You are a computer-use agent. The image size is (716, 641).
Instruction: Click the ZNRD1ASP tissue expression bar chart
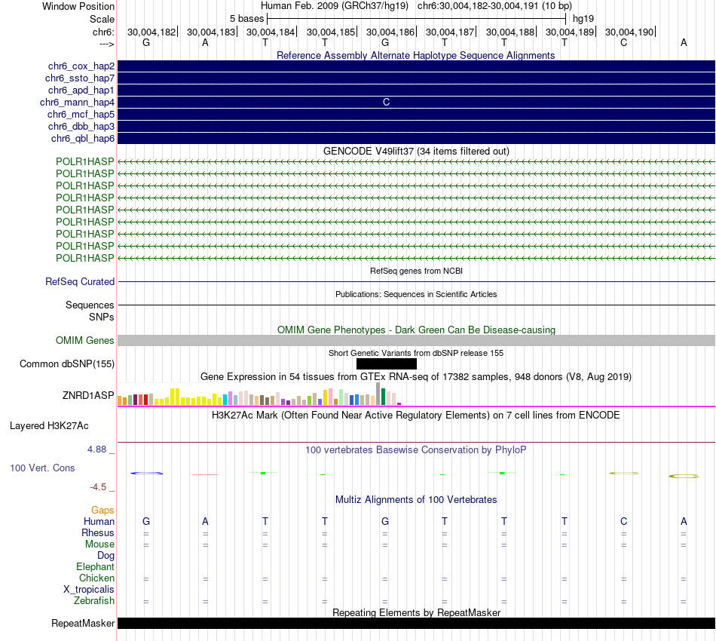pos(259,394)
